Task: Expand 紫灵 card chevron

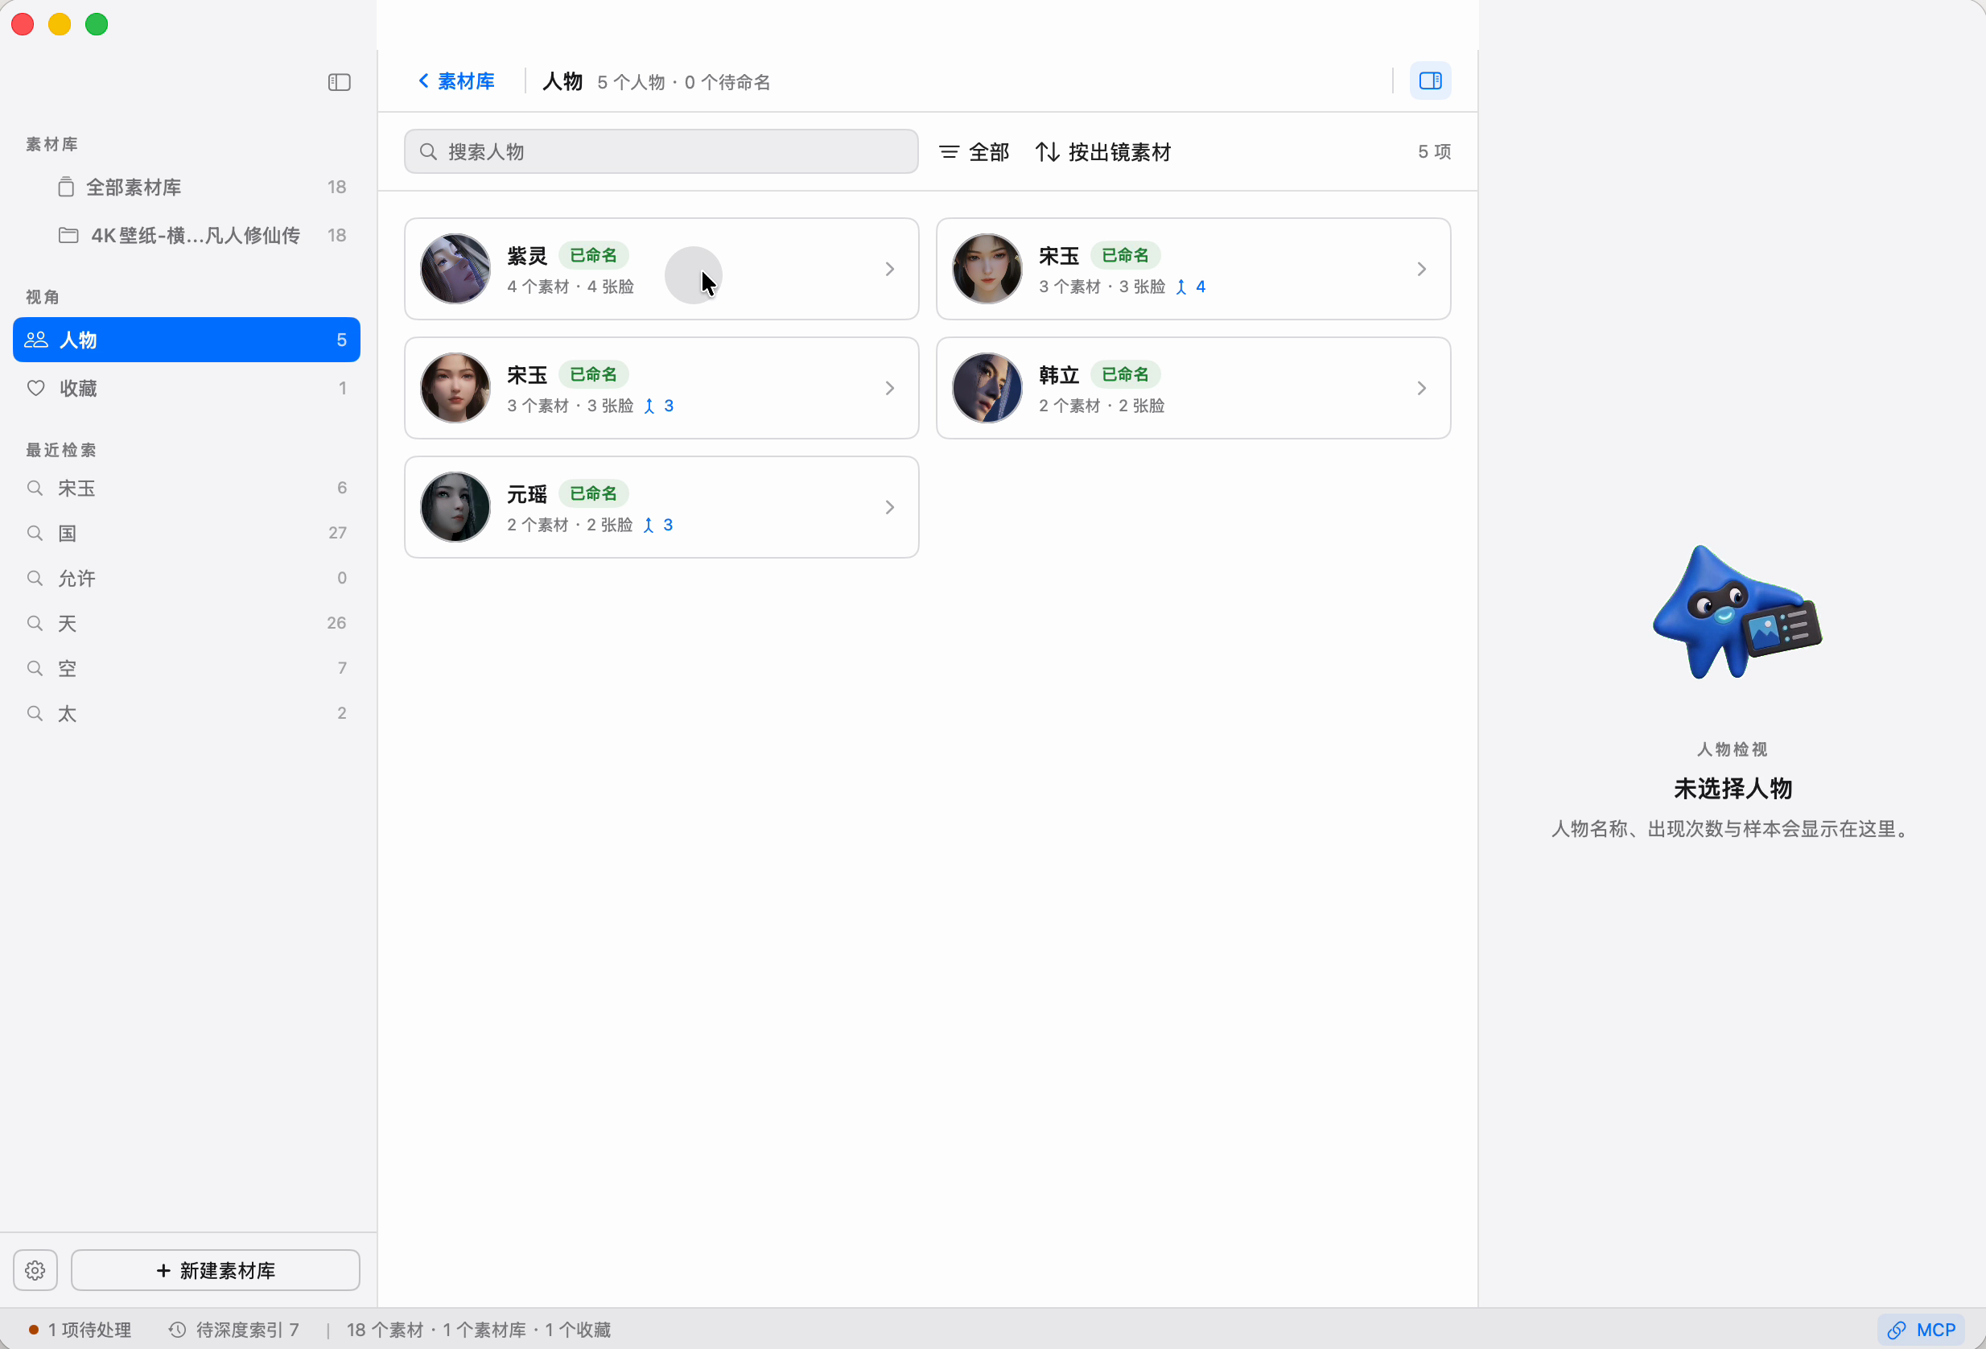Action: tap(890, 270)
